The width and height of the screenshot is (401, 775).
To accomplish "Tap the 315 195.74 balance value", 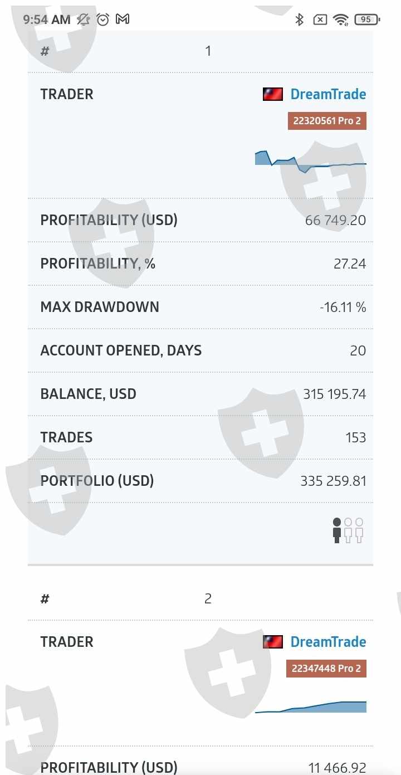I will point(334,394).
